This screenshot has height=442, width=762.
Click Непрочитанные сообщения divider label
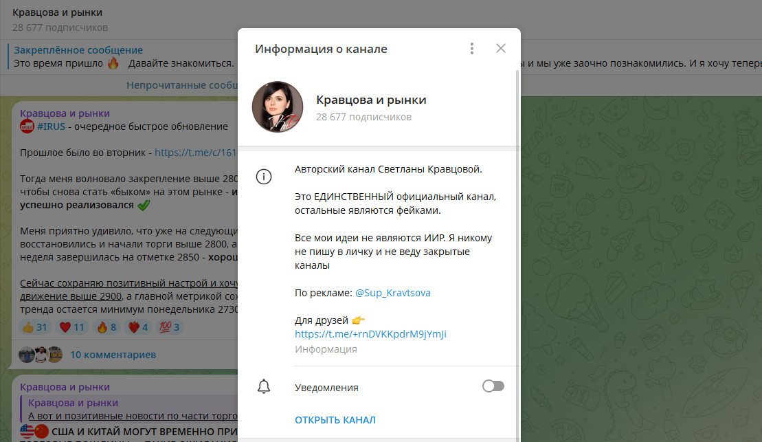(x=182, y=85)
